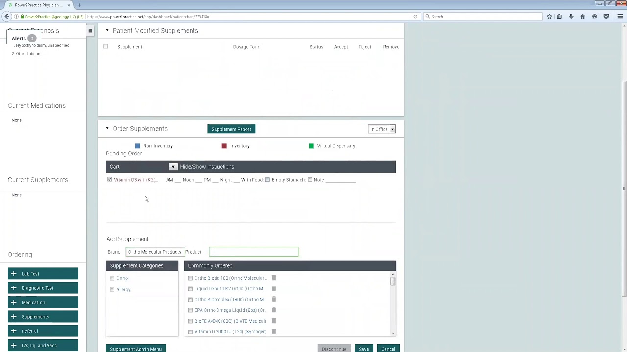
Task: Open Cart Hide/Show Instructions dropdown arrow
Action: tap(173, 167)
